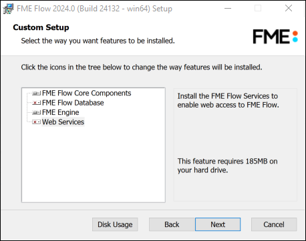Open the Disk Usage dialog

click(115, 224)
